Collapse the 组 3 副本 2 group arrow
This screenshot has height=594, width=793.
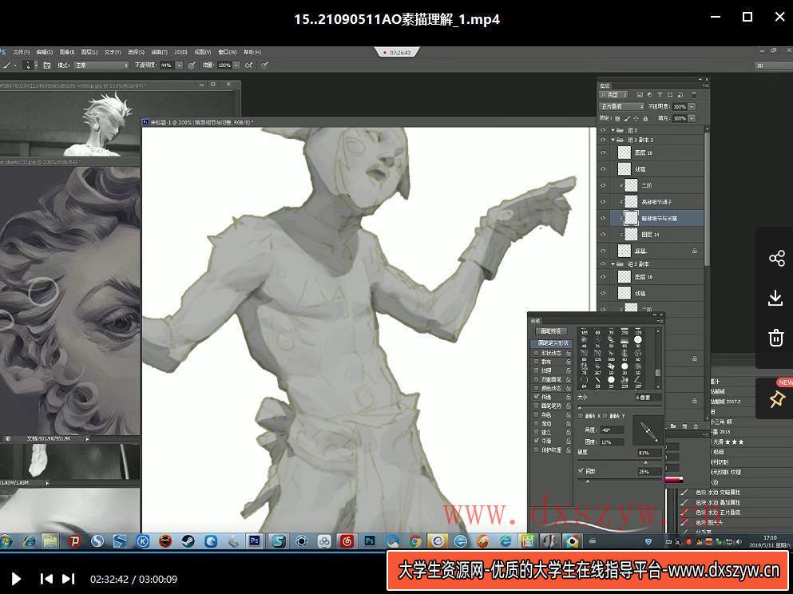[613, 140]
